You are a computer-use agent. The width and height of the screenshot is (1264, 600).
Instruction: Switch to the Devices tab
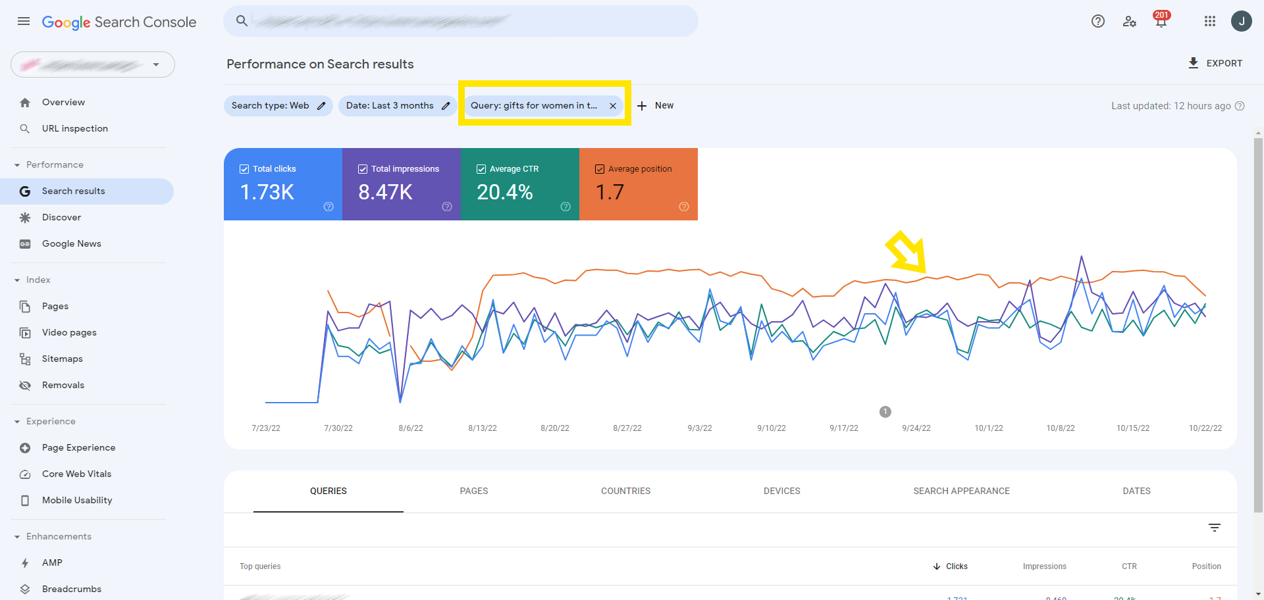pyautogui.click(x=781, y=491)
